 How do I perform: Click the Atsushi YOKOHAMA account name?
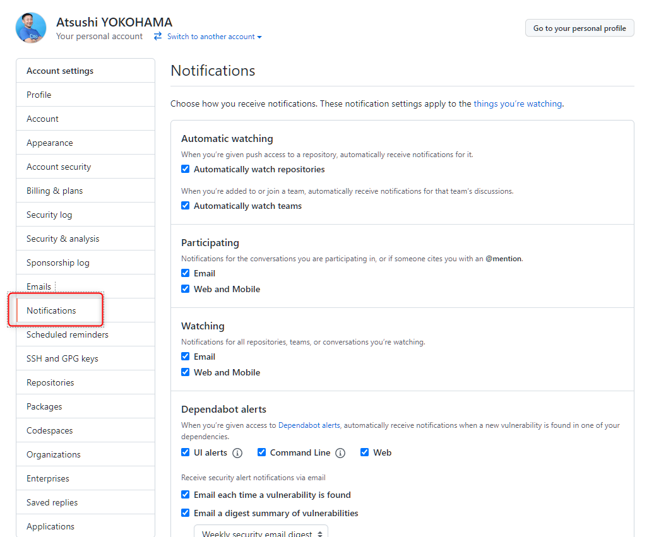click(x=114, y=22)
